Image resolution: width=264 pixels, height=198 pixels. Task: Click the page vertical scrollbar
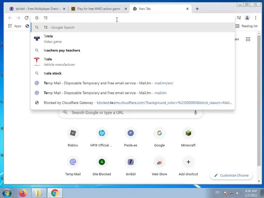coord(259,101)
